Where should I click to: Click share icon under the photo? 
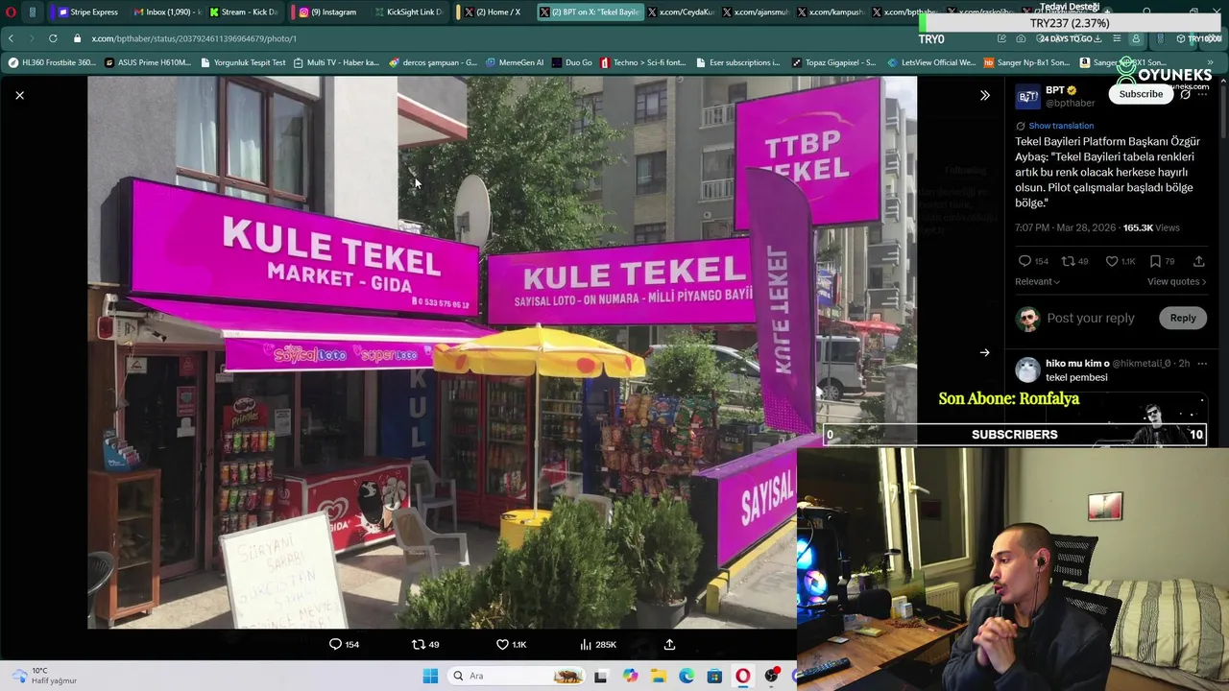point(669,645)
